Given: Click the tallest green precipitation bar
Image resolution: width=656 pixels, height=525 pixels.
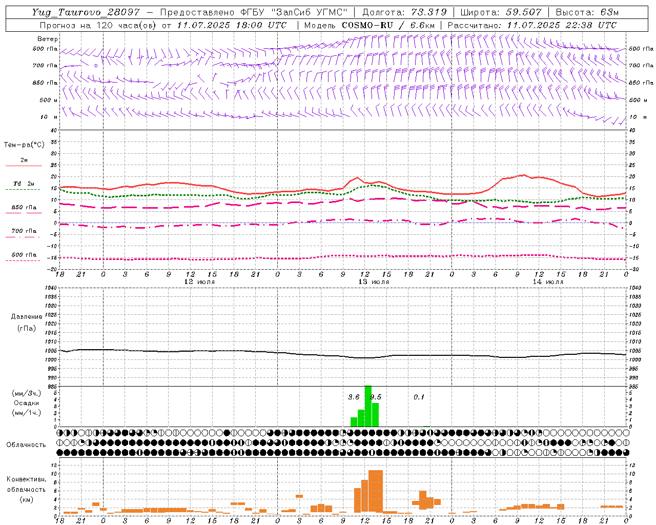Looking at the screenshot, I should click(x=368, y=406).
